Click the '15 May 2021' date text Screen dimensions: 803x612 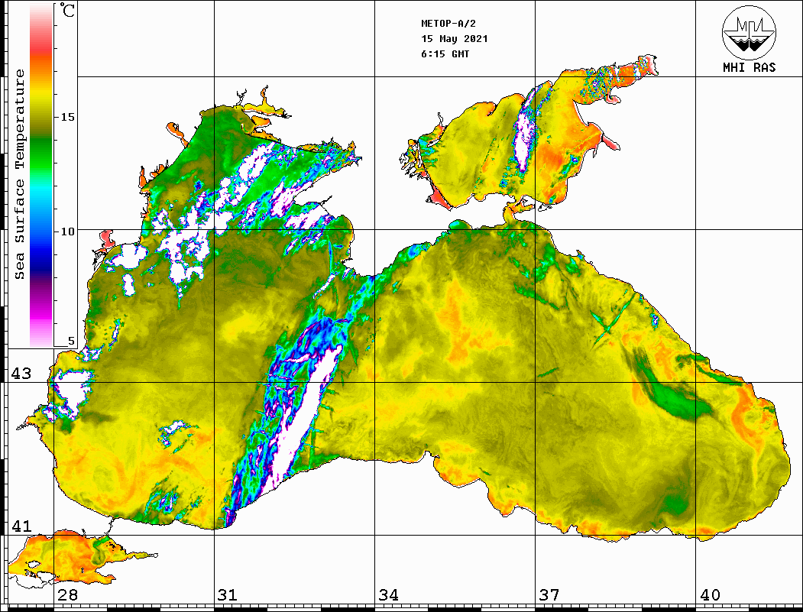(455, 39)
